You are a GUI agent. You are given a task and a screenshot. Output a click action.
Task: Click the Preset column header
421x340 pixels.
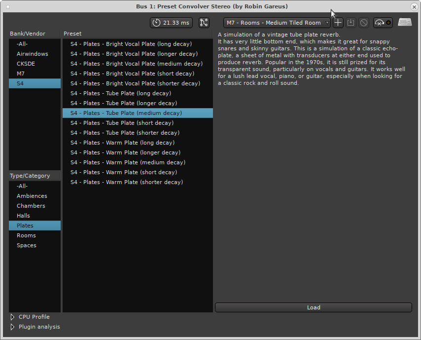(x=73, y=34)
